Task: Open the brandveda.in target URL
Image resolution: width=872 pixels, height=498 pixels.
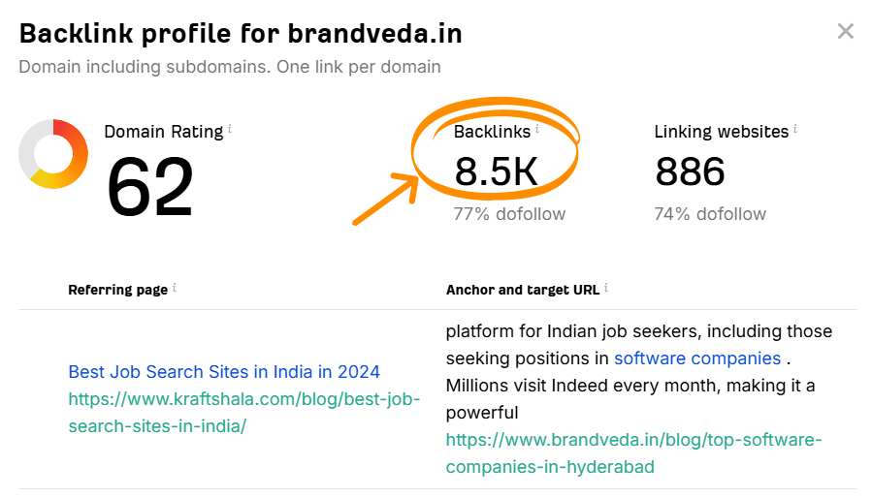Action: coord(633,453)
